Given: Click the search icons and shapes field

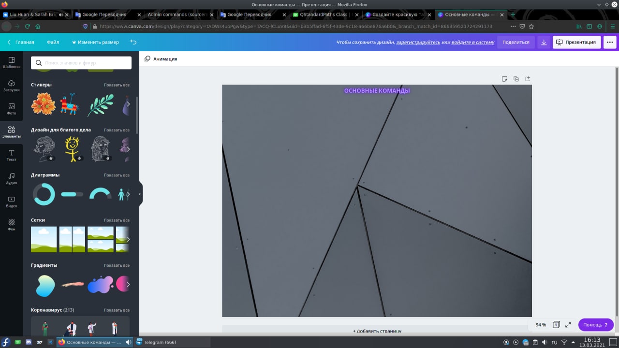Looking at the screenshot, I should [x=81, y=63].
